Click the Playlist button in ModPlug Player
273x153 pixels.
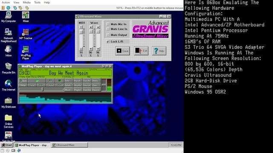pos(78,90)
